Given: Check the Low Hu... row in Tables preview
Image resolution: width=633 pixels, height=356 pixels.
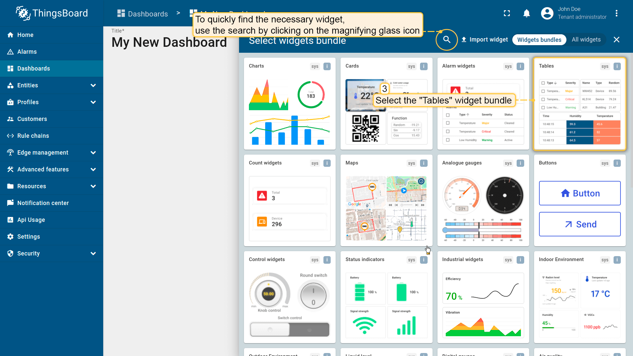Looking at the screenshot, I should tap(543, 107).
